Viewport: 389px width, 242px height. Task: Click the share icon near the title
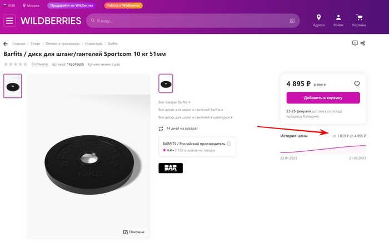[363, 43]
